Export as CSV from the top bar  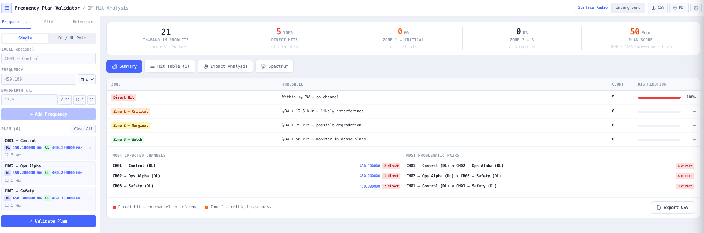click(658, 8)
